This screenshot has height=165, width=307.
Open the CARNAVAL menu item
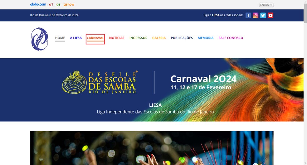(x=95, y=38)
